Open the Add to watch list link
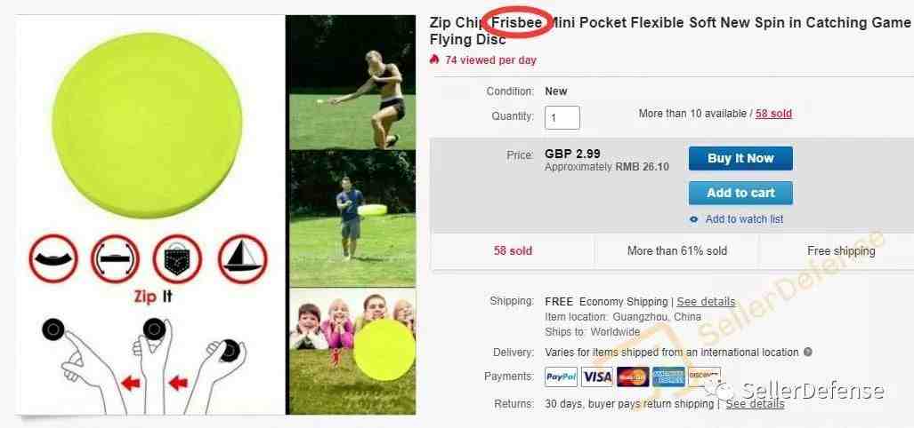The image size is (914, 428). pyautogui.click(x=744, y=219)
